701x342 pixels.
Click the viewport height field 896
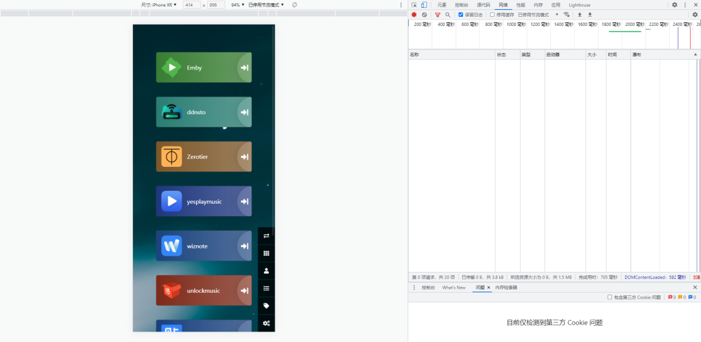tap(216, 5)
